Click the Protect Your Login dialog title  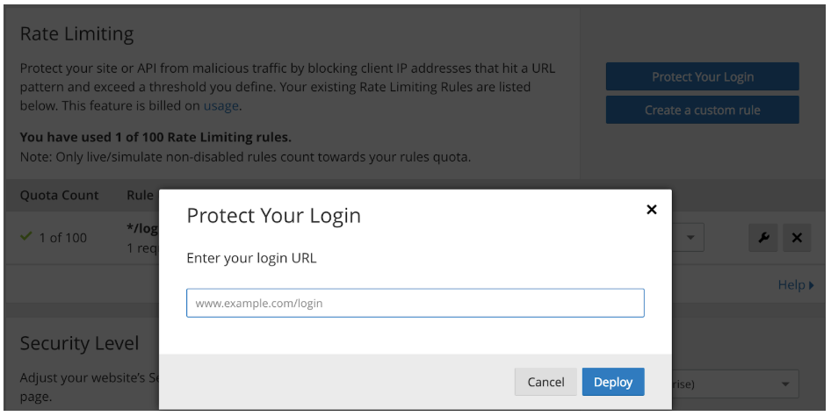(x=274, y=216)
